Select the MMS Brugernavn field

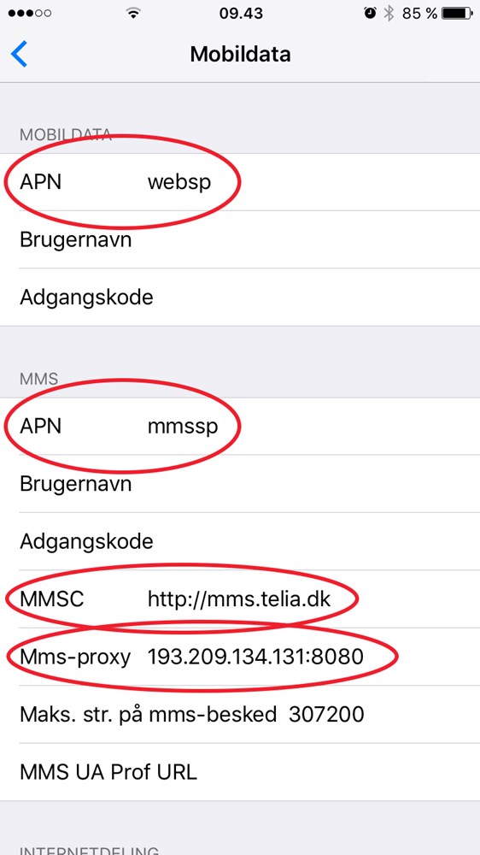[x=240, y=484]
